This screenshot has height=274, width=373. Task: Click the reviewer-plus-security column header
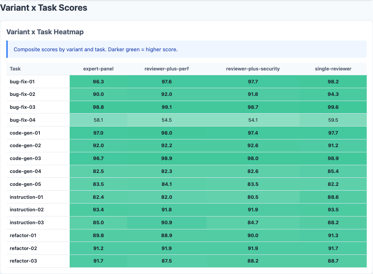point(253,69)
